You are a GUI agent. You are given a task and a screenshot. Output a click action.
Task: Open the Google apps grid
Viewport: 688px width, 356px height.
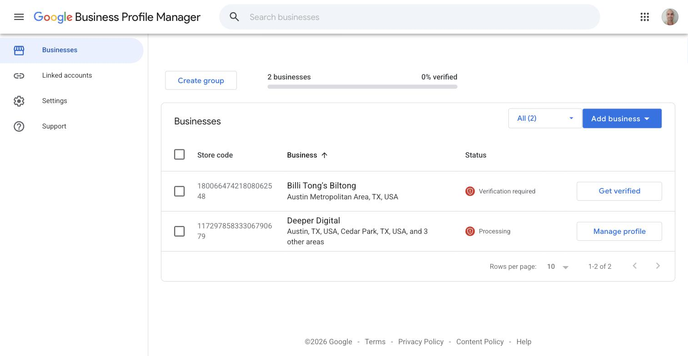(644, 17)
